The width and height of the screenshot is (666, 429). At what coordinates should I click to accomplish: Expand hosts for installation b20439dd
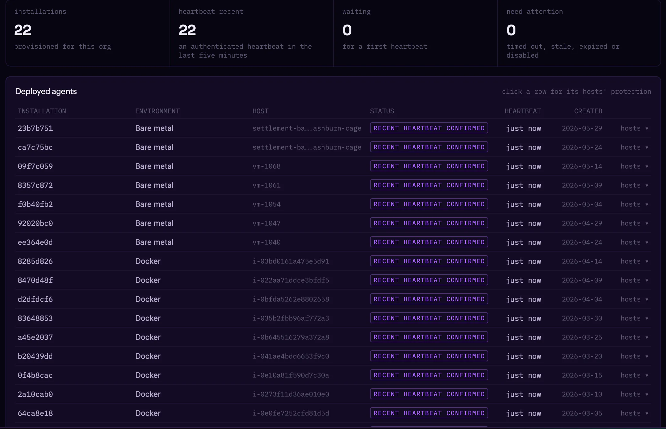[x=634, y=356]
